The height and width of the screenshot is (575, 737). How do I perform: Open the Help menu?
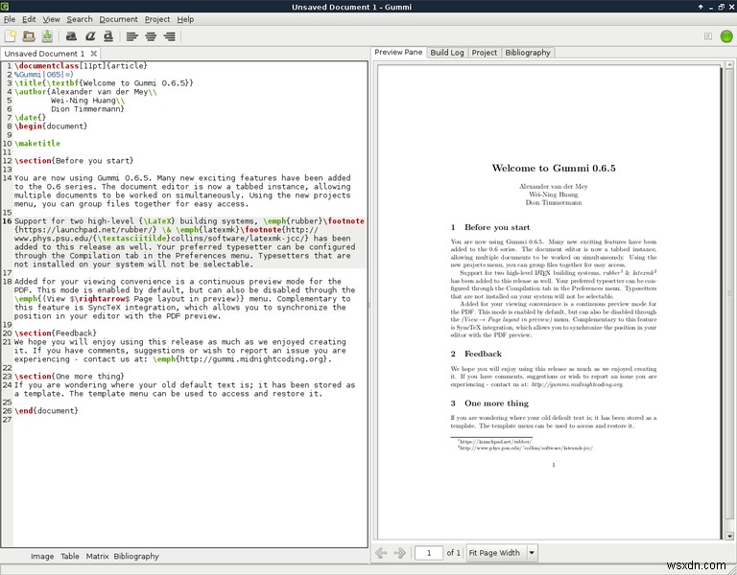click(x=185, y=19)
